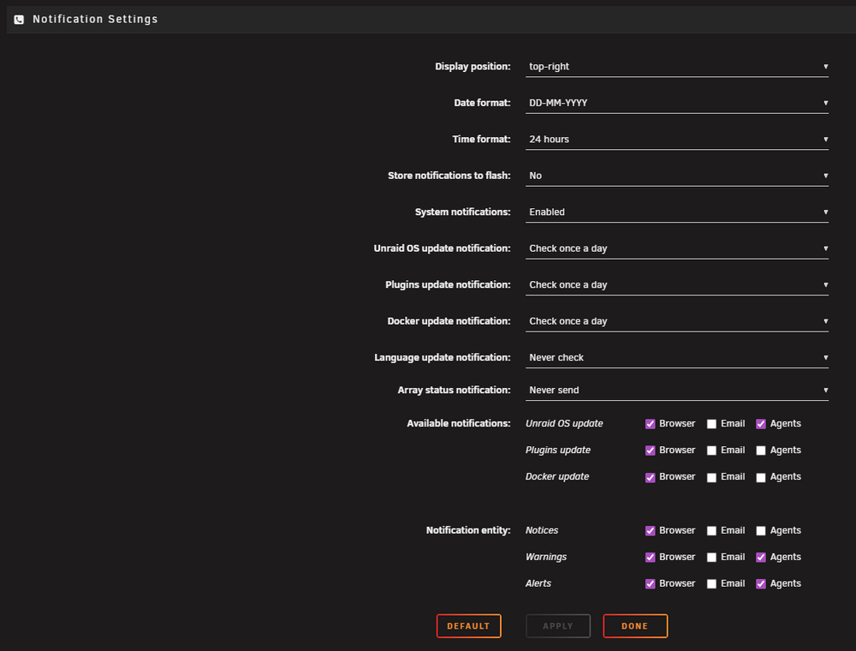Click the Notification Settings header icon

(19, 20)
